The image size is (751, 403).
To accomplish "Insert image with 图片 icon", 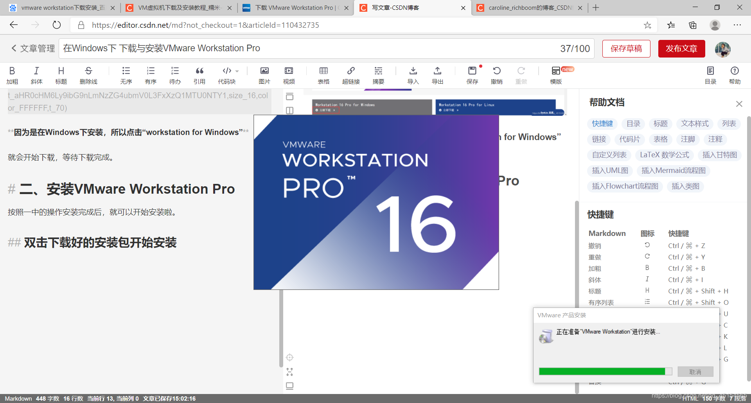I will tap(264, 75).
